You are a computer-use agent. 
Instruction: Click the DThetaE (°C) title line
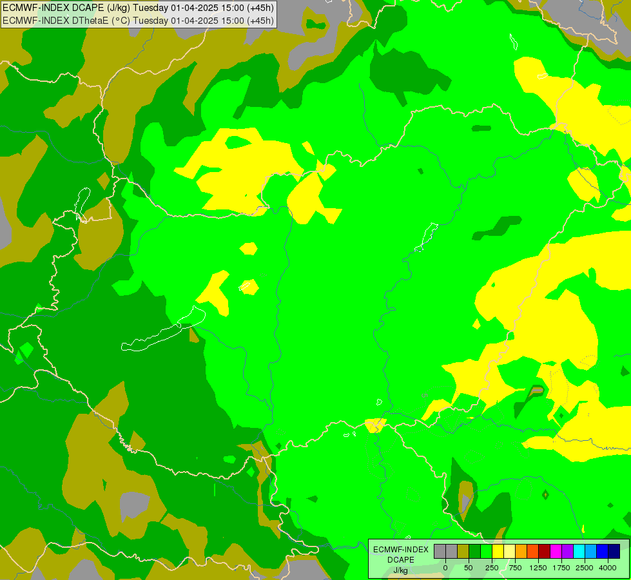pyautogui.click(x=138, y=20)
